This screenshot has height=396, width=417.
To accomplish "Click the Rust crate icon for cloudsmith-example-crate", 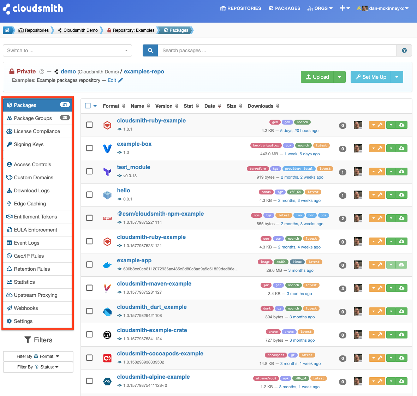I will 107,335.
